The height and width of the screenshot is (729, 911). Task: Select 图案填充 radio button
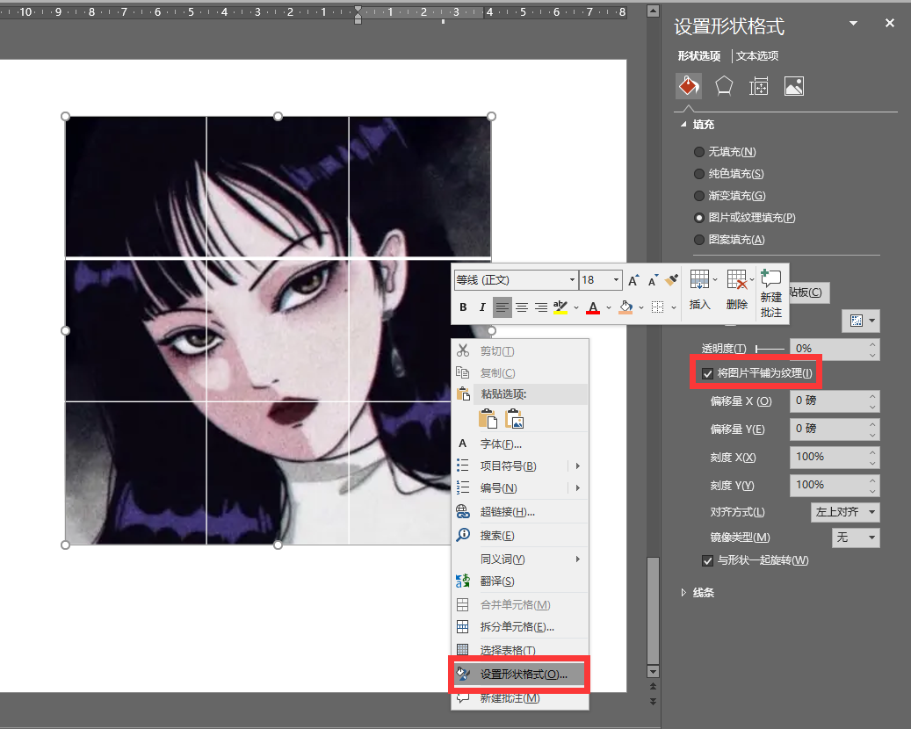[x=699, y=239]
